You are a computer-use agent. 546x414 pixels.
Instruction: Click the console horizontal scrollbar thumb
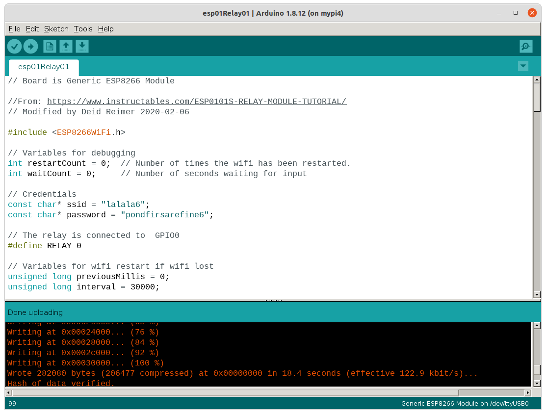tap(235, 392)
